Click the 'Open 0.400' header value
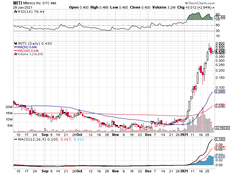This screenshot has width=230, height=174. (x=79, y=7)
